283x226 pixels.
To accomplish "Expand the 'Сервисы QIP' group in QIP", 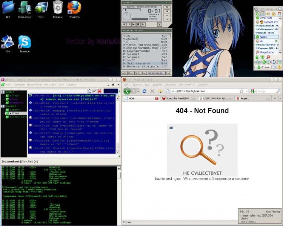I will point(257,48).
